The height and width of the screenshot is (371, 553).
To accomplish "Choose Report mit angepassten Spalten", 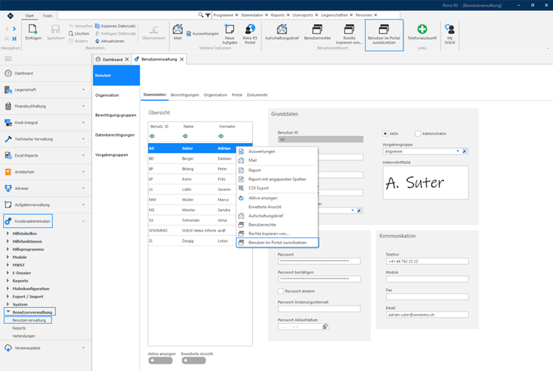I will [277, 179].
